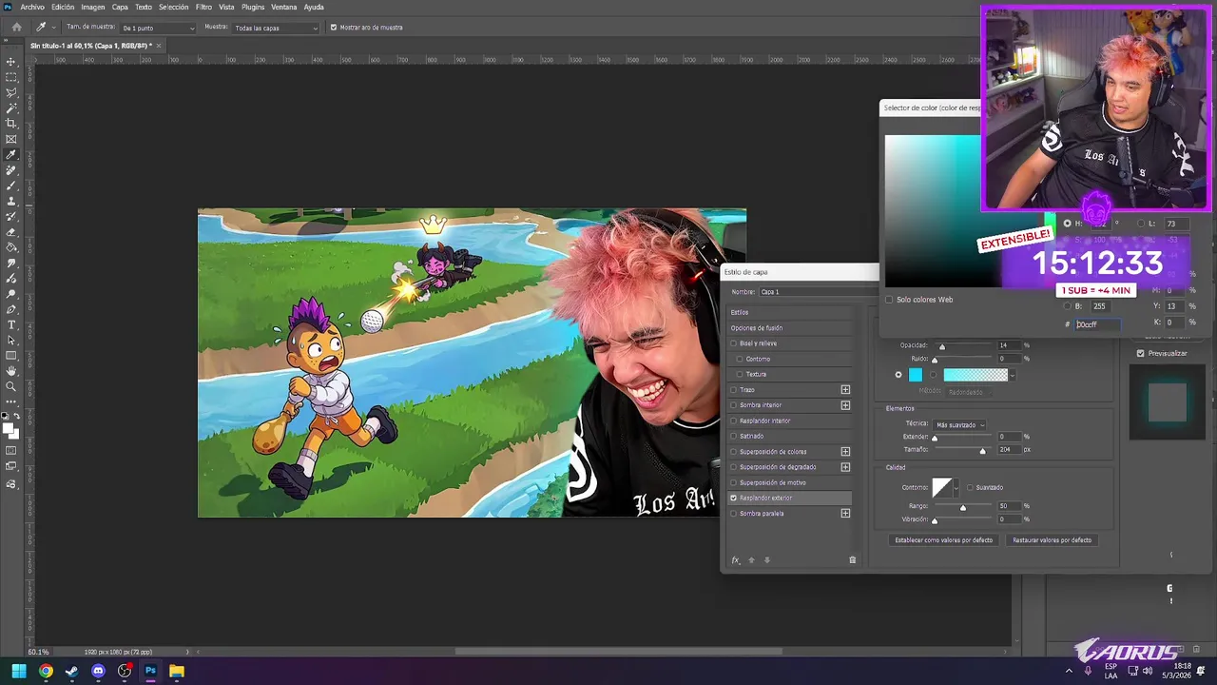1217x685 pixels.
Task: Open the Ventana menu
Action: pos(283,7)
